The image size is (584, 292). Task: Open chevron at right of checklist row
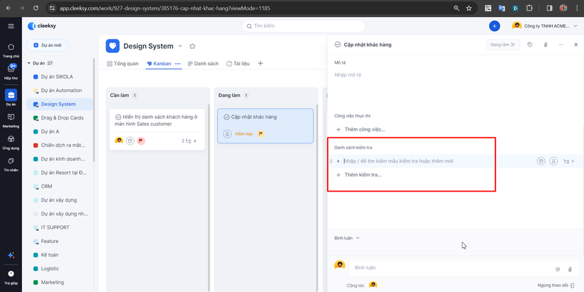point(573,161)
